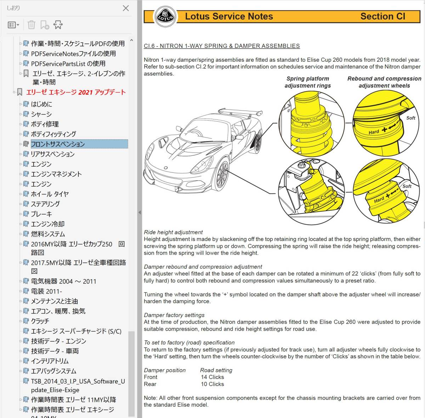Click bookmark icon beside インテリアトリム
This screenshot has width=425, height=418.
coord(26,361)
